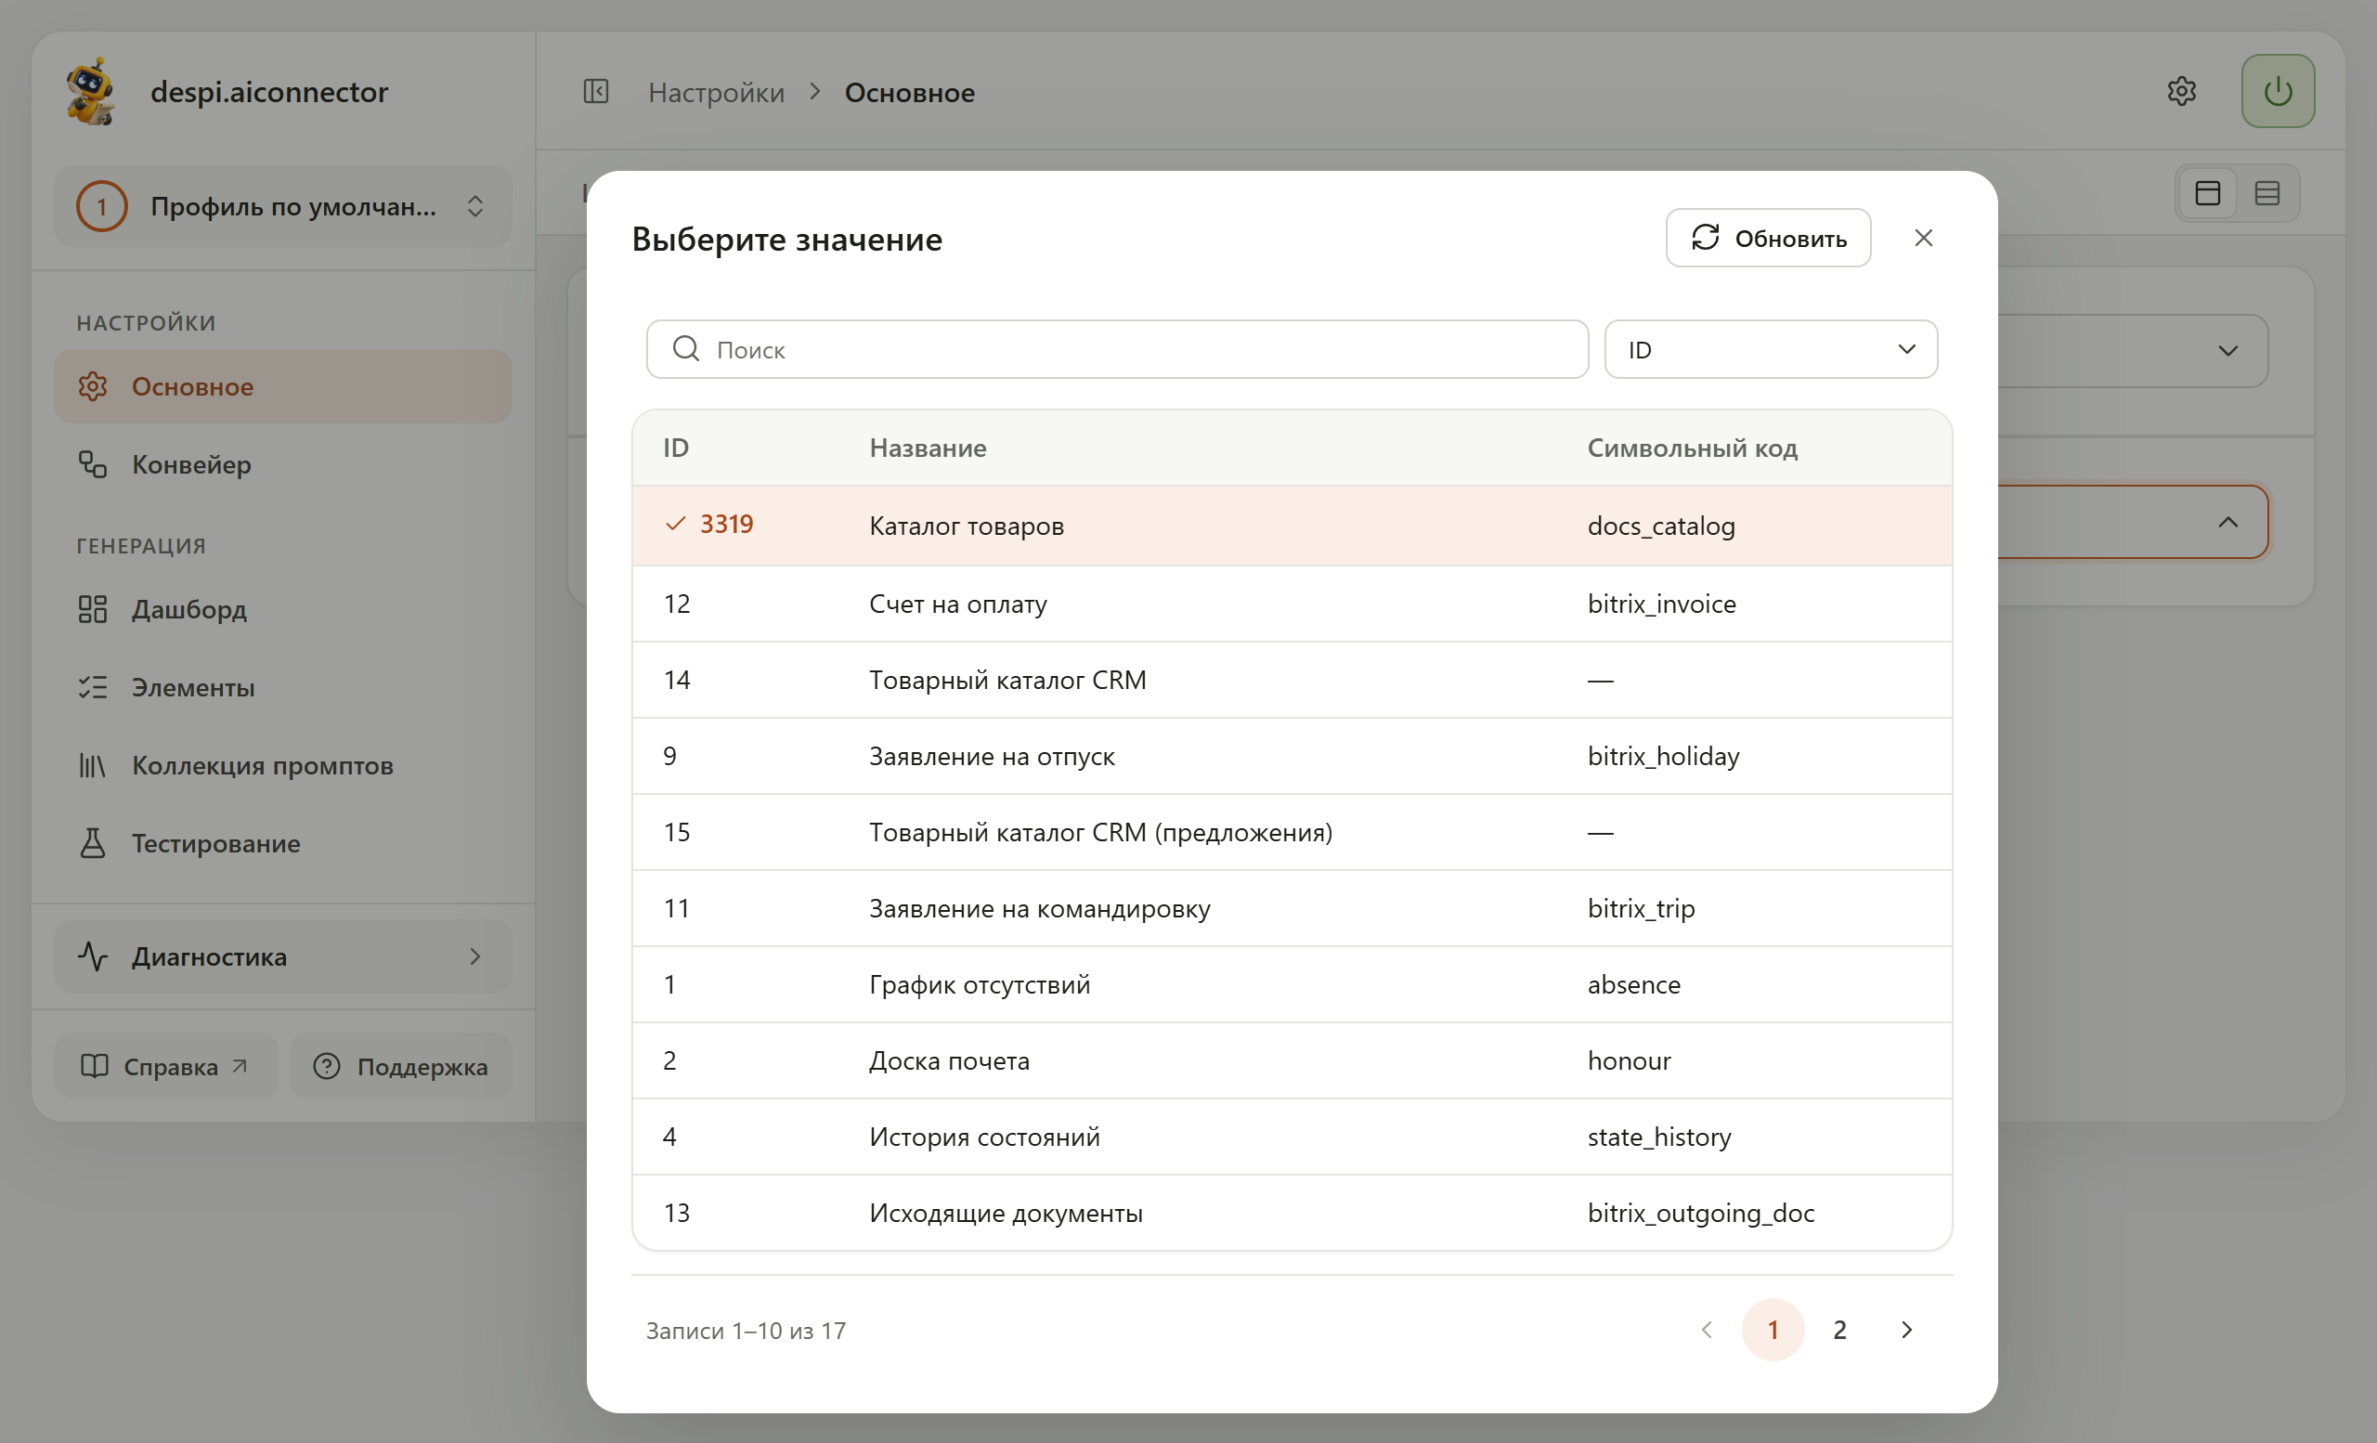Screen dimensions: 2377x1443
Task: Click next page arrow
Action: coord(1906,1330)
